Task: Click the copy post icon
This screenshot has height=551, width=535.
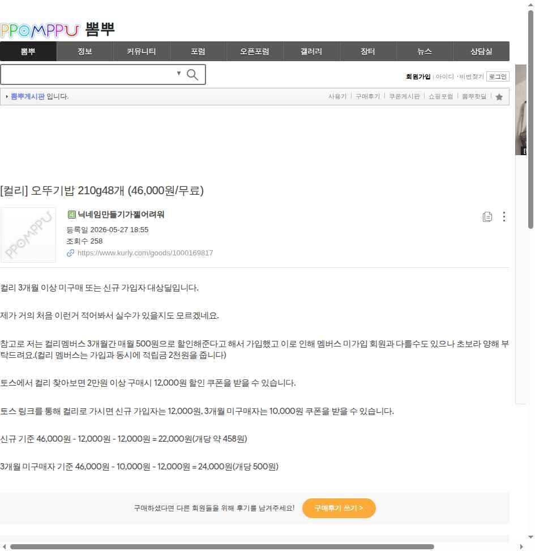Action: (487, 217)
